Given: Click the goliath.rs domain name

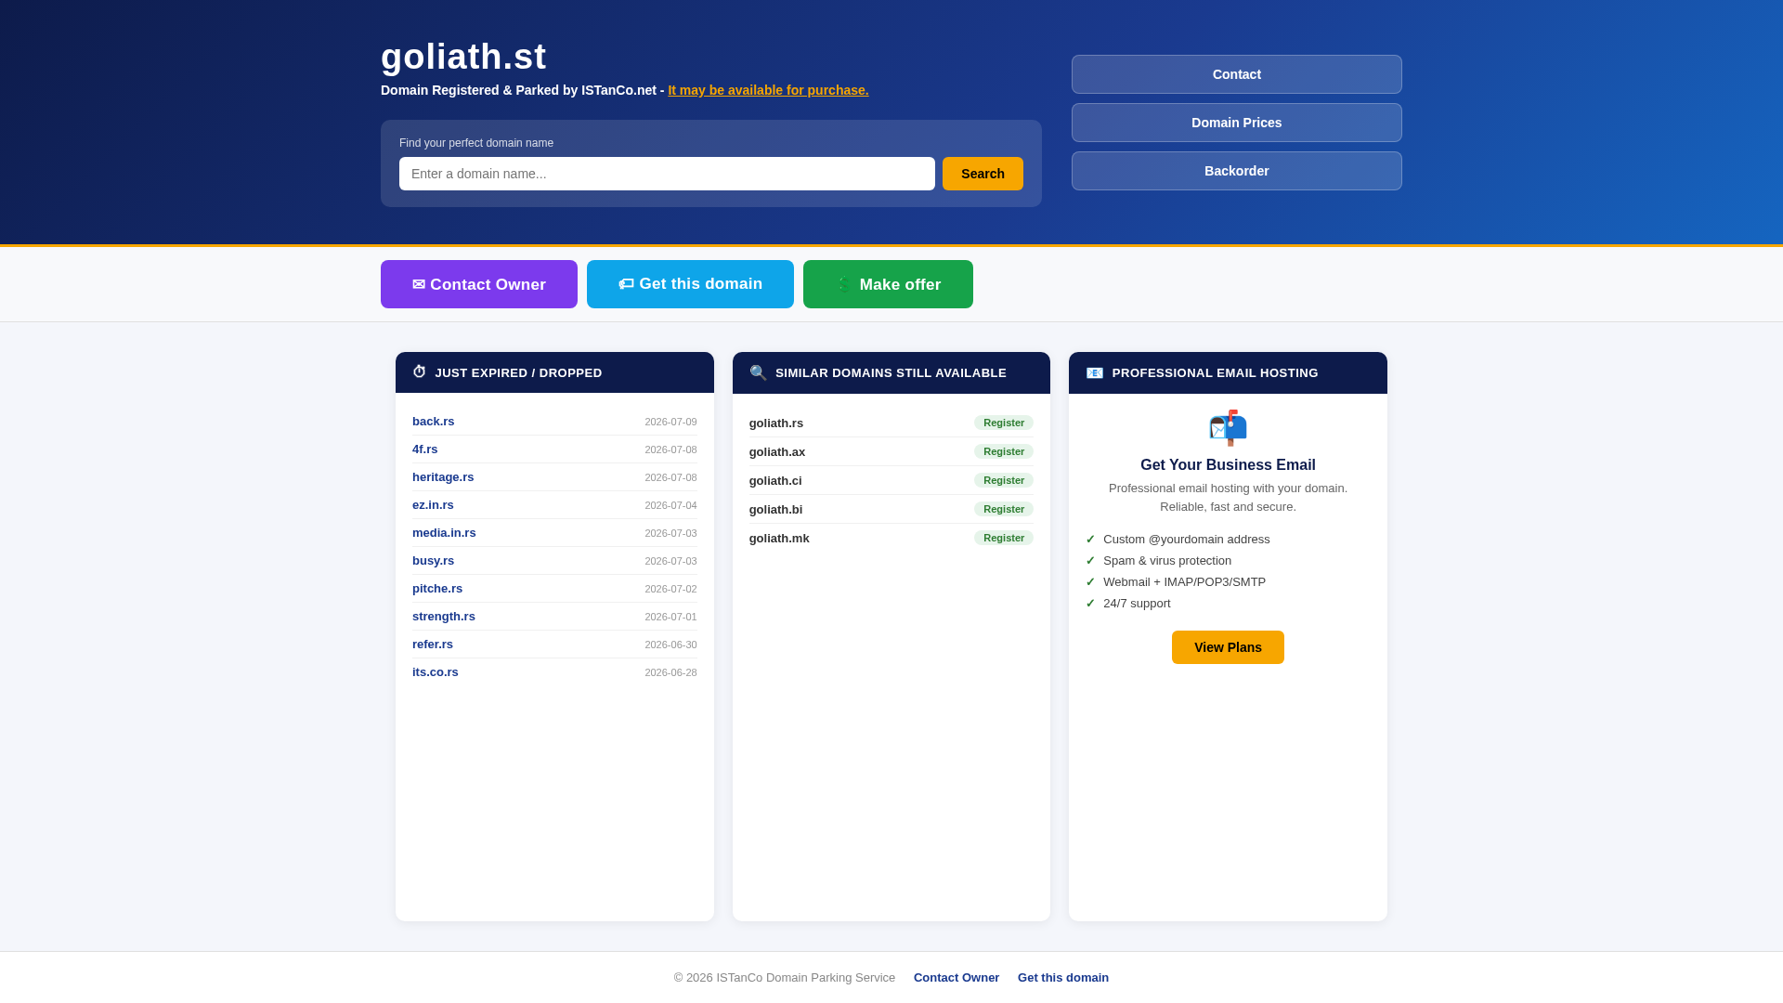Looking at the screenshot, I should click(x=776, y=423).
